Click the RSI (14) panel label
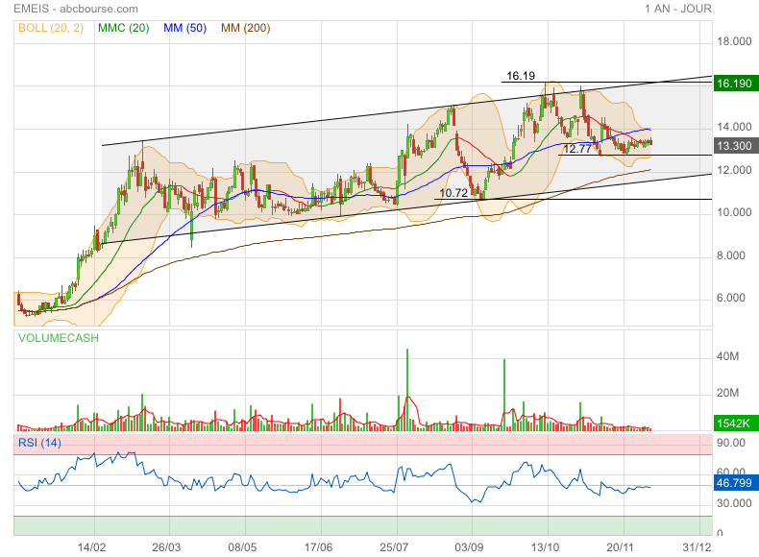The height and width of the screenshot is (557, 759). coord(39,443)
